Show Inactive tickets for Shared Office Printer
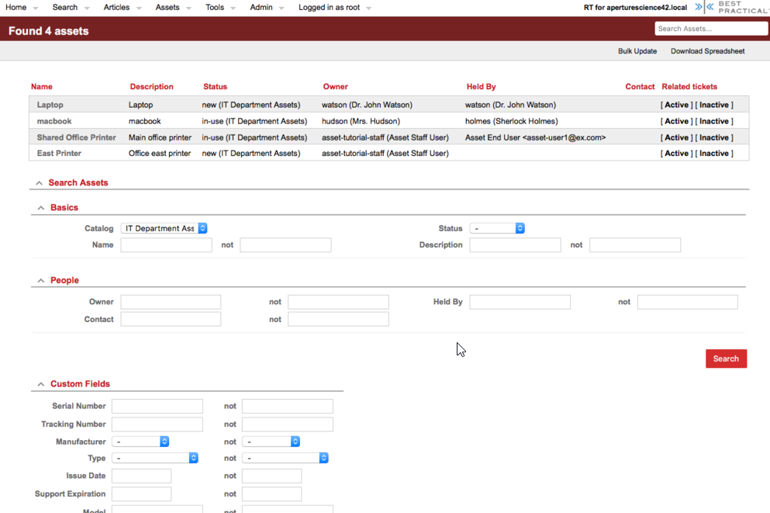 point(714,137)
